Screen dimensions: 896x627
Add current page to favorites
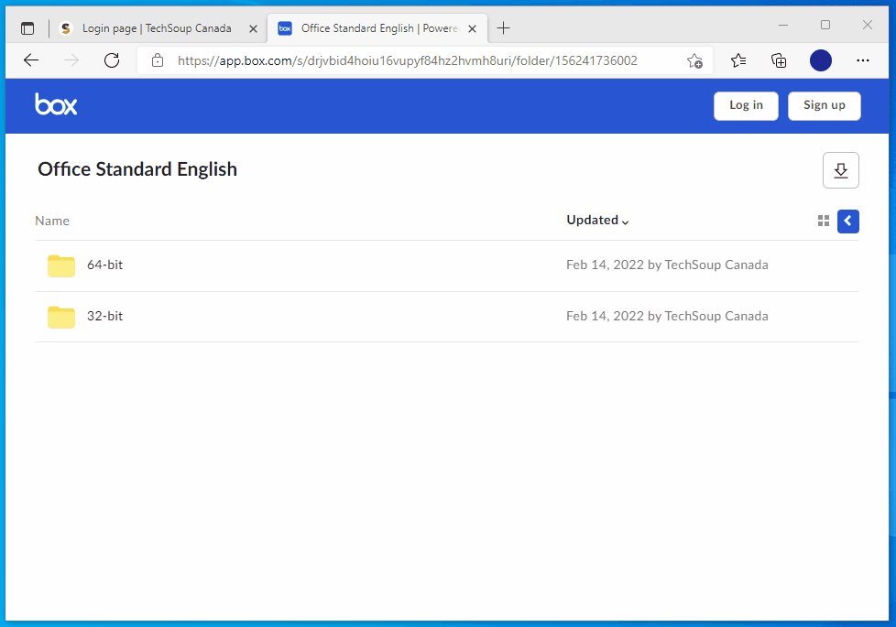pyautogui.click(x=694, y=60)
